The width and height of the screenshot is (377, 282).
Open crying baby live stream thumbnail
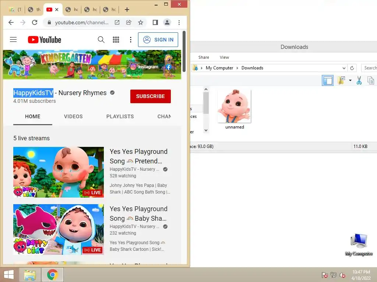pyautogui.click(x=59, y=172)
